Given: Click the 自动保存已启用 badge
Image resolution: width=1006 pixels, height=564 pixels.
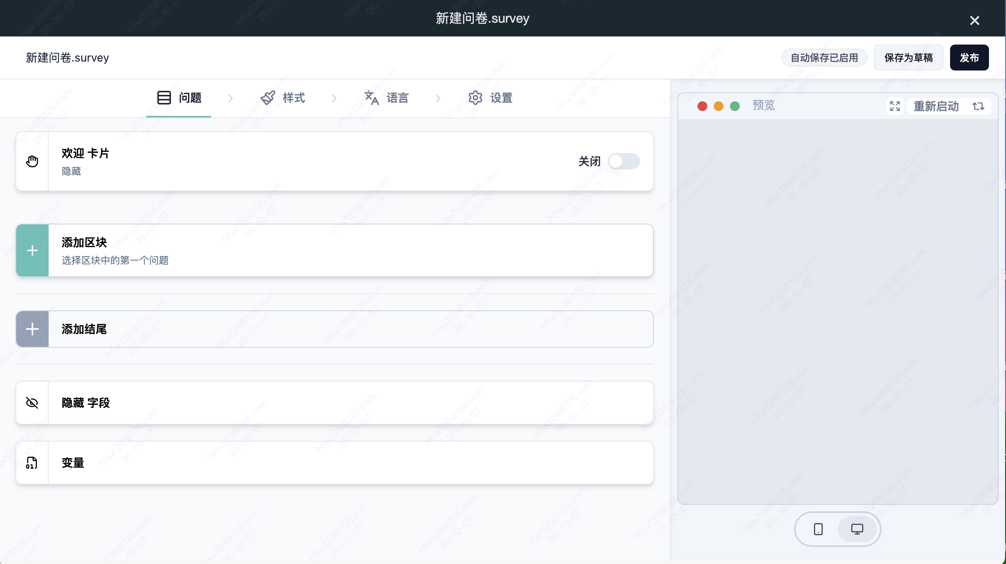Looking at the screenshot, I should 824,58.
